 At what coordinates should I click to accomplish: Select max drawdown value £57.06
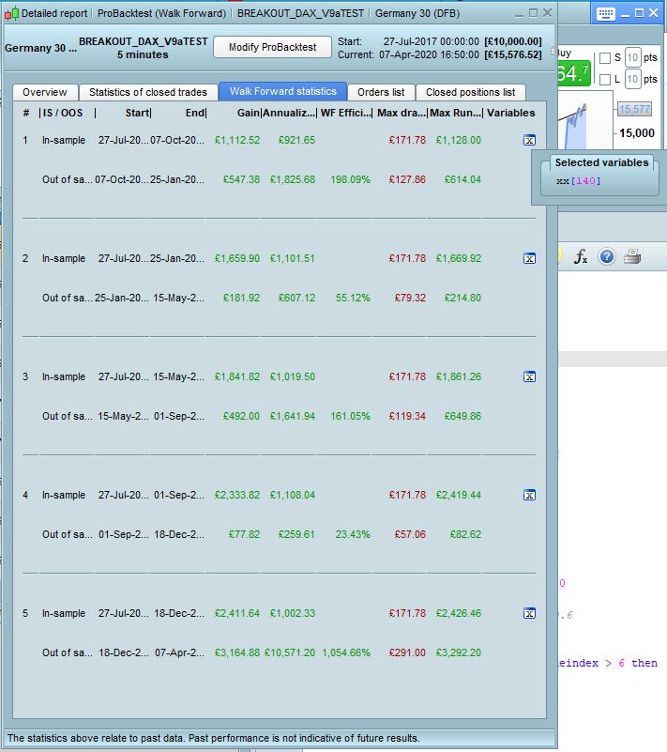pyautogui.click(x=410, y=534)
